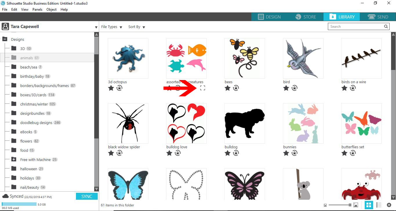Switch to the STORE tab
Screen dimensions: 396x211
click(306, 17)
